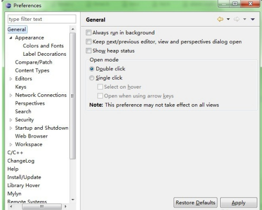Image resolution: width=262 pixels, height=210 pixels.
Task: Expand the Editors tree node
Action: (x=11, y=79)
